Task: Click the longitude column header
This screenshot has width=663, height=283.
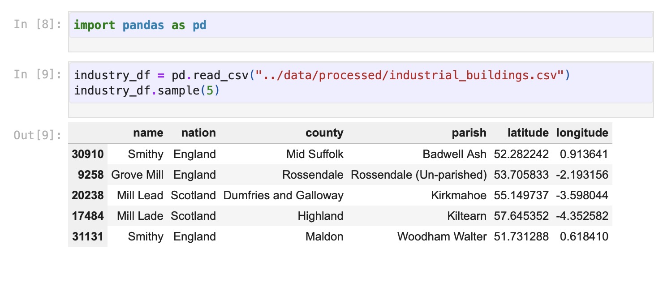Action: pos(582,133)
